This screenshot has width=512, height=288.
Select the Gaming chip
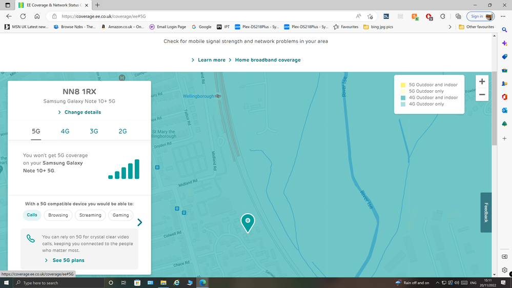point(120,215)
